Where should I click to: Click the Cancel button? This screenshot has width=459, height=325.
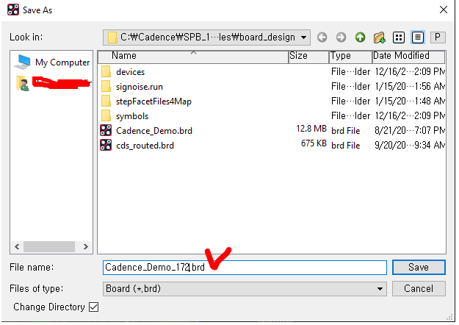pos(419,289)
